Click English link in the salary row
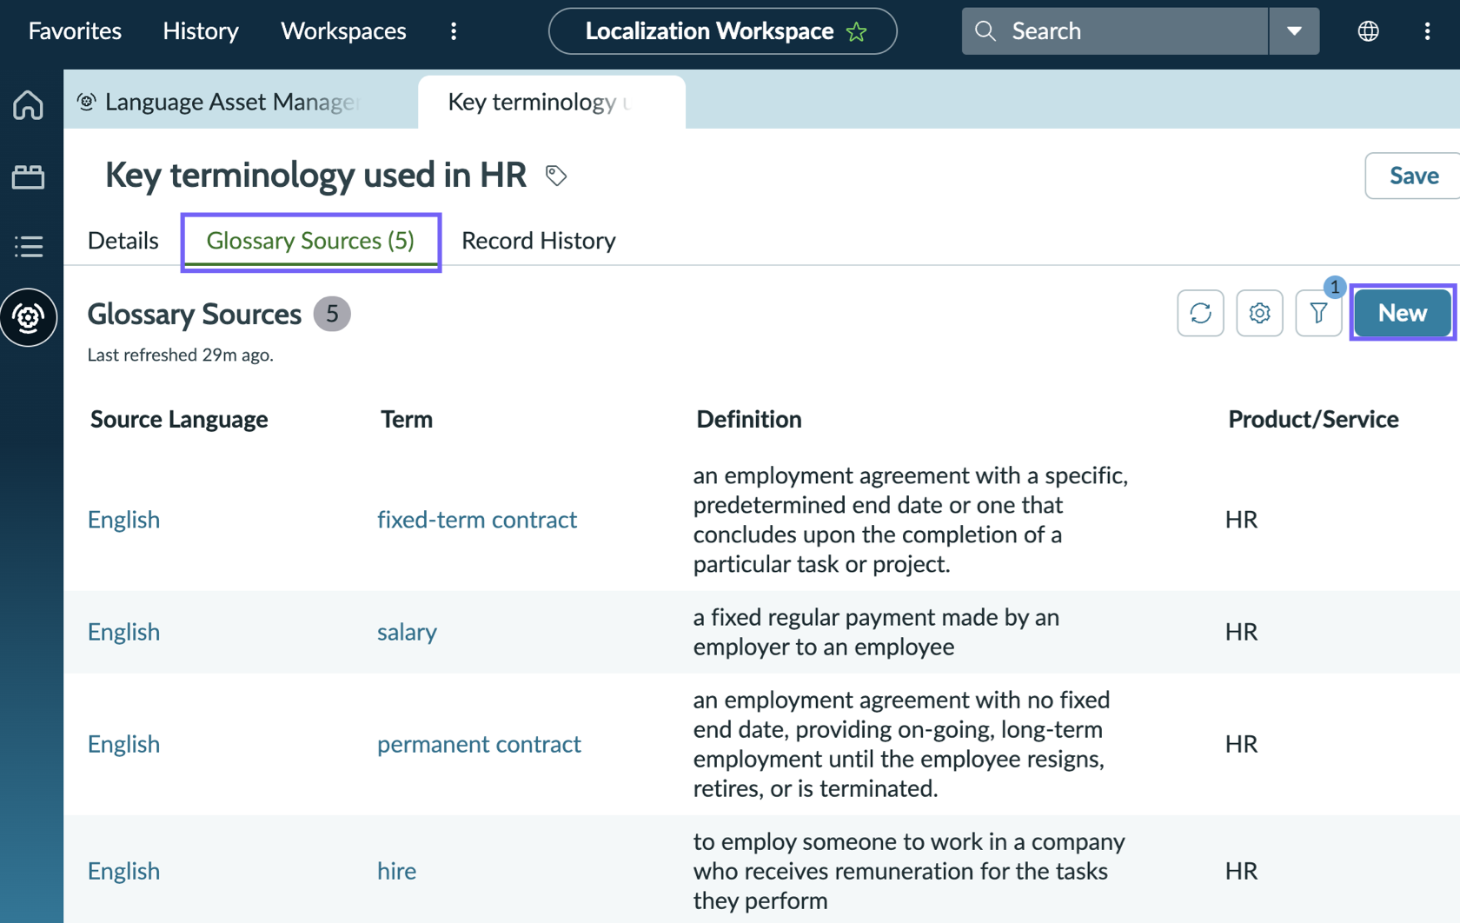 click(x=123, y=632)
